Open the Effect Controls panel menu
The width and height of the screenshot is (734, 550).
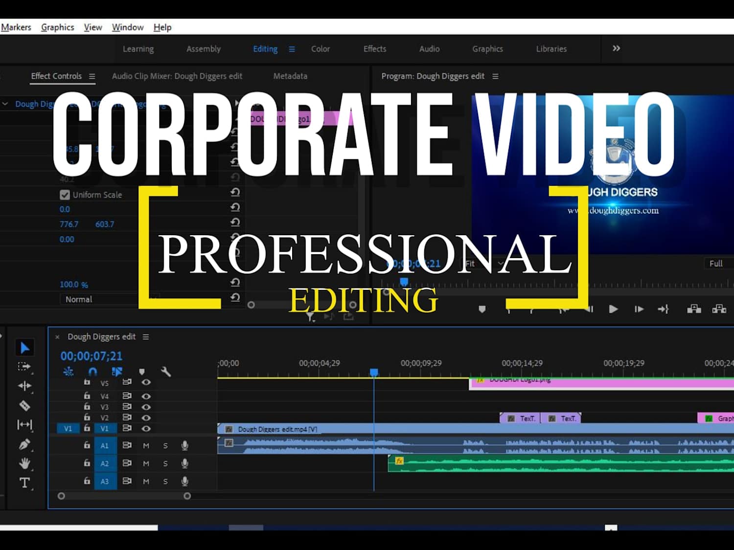pyautogui.click(x=92, y=76)
